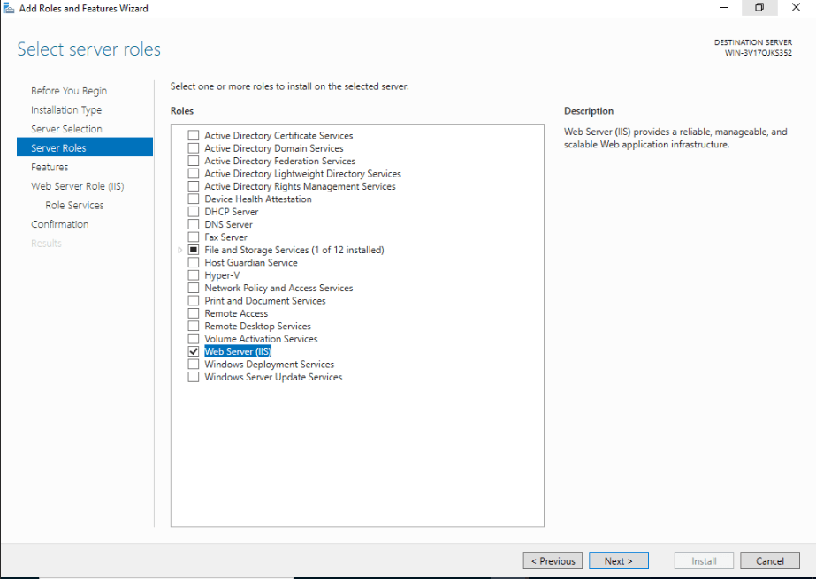Check the DHCP Server role
Viewport: 816px width, 579px height.
pos(193,212)
